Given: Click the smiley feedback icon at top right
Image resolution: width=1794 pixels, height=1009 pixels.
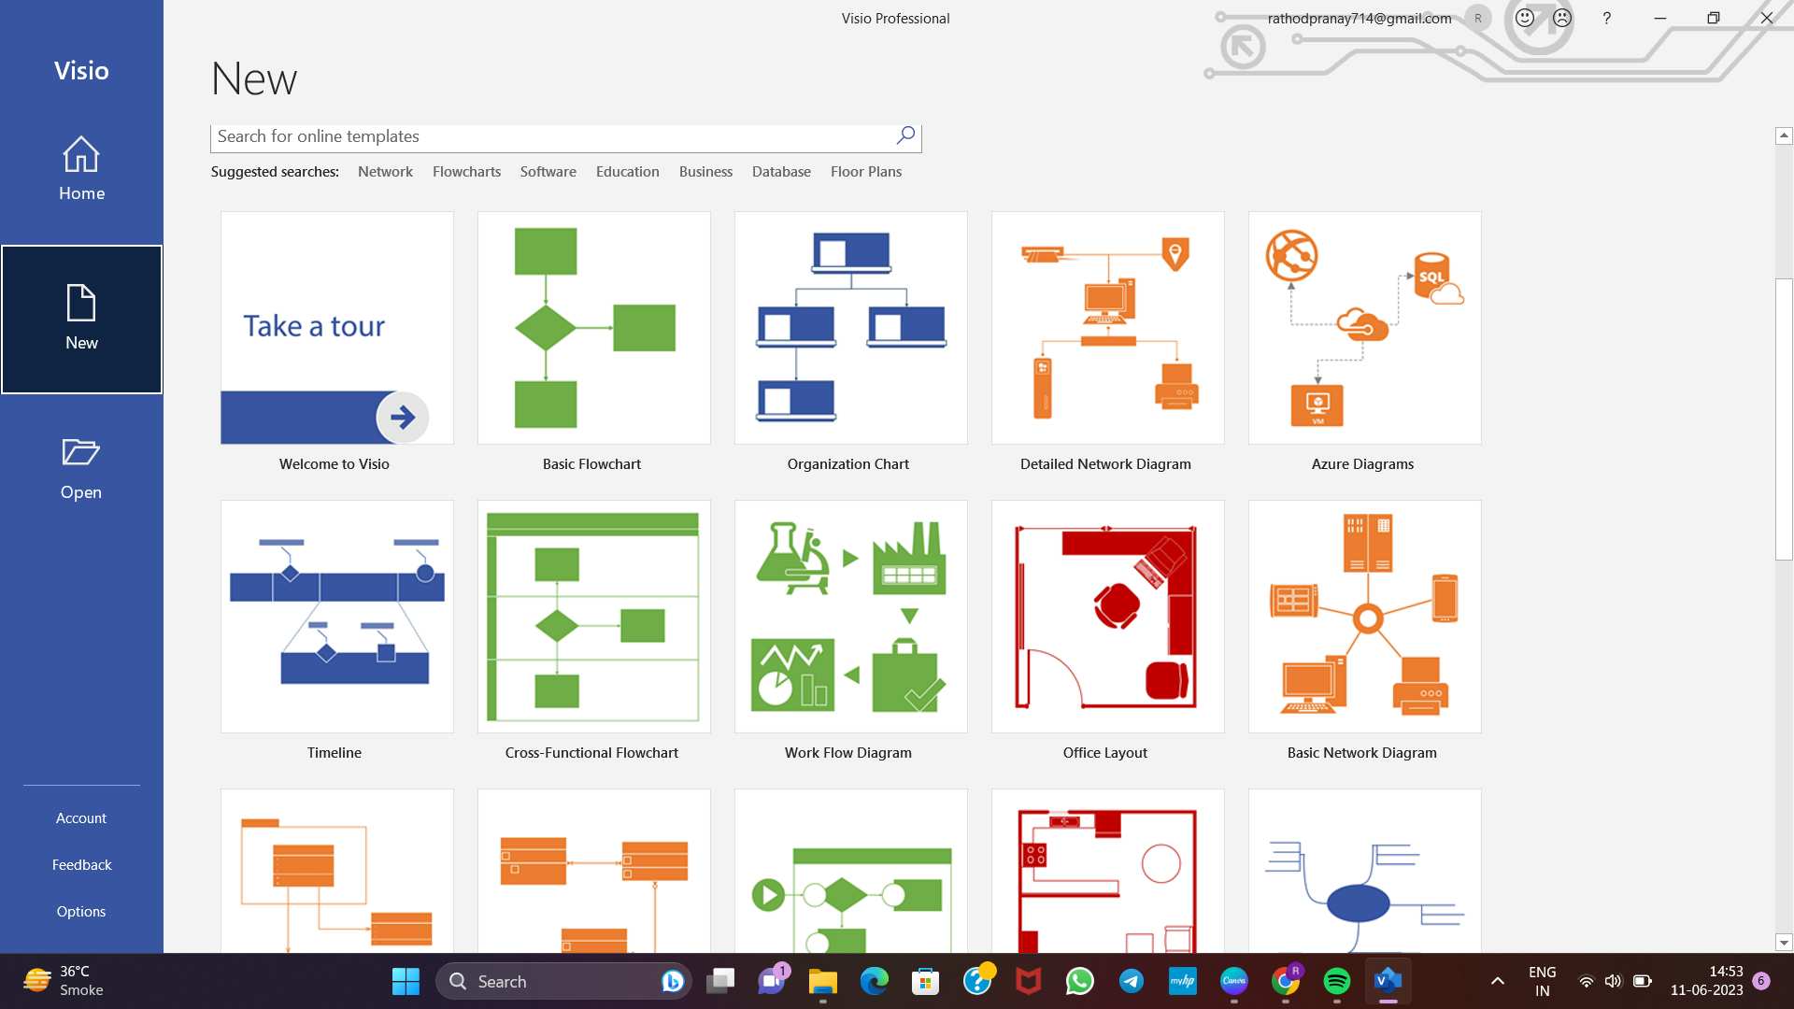Looking at the screenshot, I should (x=1523, y=18).
